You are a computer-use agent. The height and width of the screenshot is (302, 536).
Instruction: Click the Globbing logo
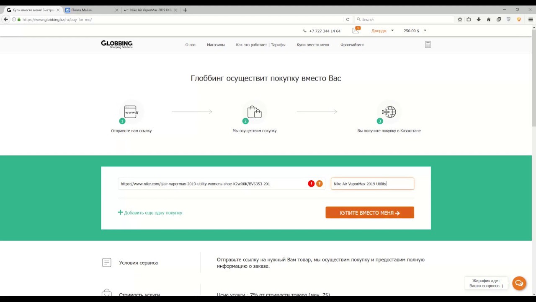pyautogui.click(x=117, y=44)
